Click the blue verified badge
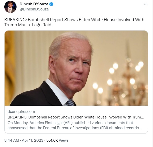The image size is (153, 147). pyautogui.click(x=51, y=4)
